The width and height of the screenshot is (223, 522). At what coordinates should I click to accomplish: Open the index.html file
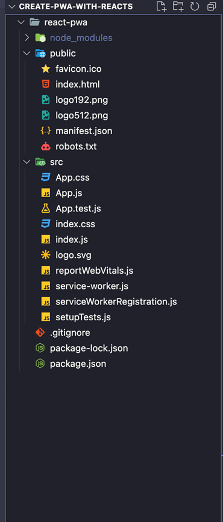coord(77,85)
